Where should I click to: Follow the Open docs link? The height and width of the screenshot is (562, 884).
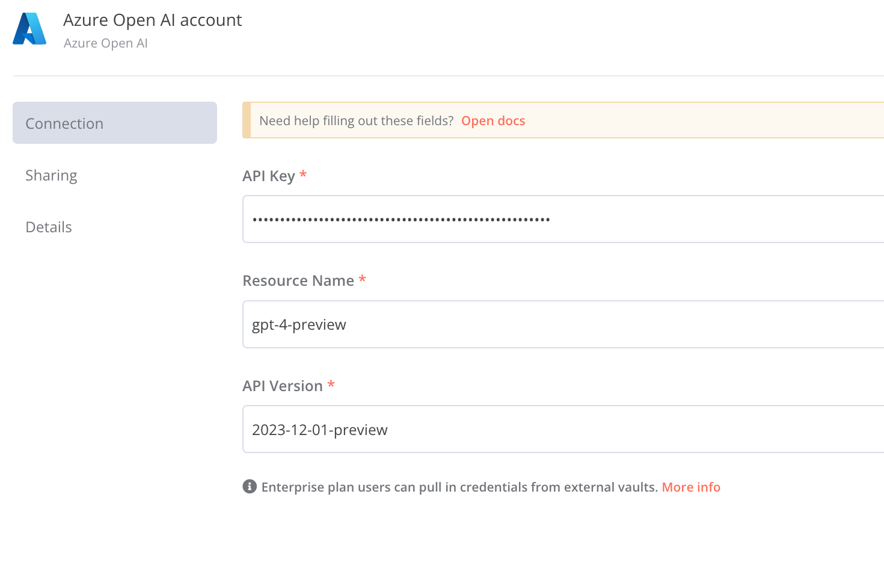(x=493, y=121)
